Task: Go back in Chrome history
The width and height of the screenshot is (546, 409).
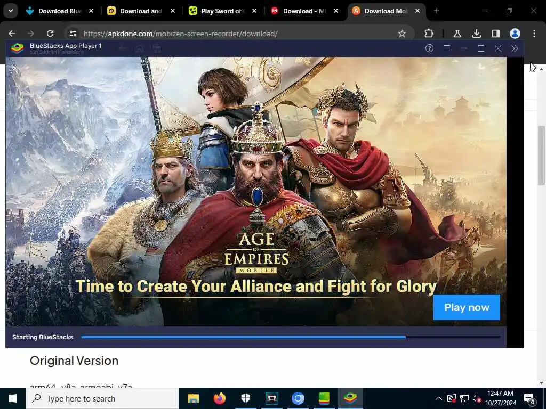Action: [12, 34]
